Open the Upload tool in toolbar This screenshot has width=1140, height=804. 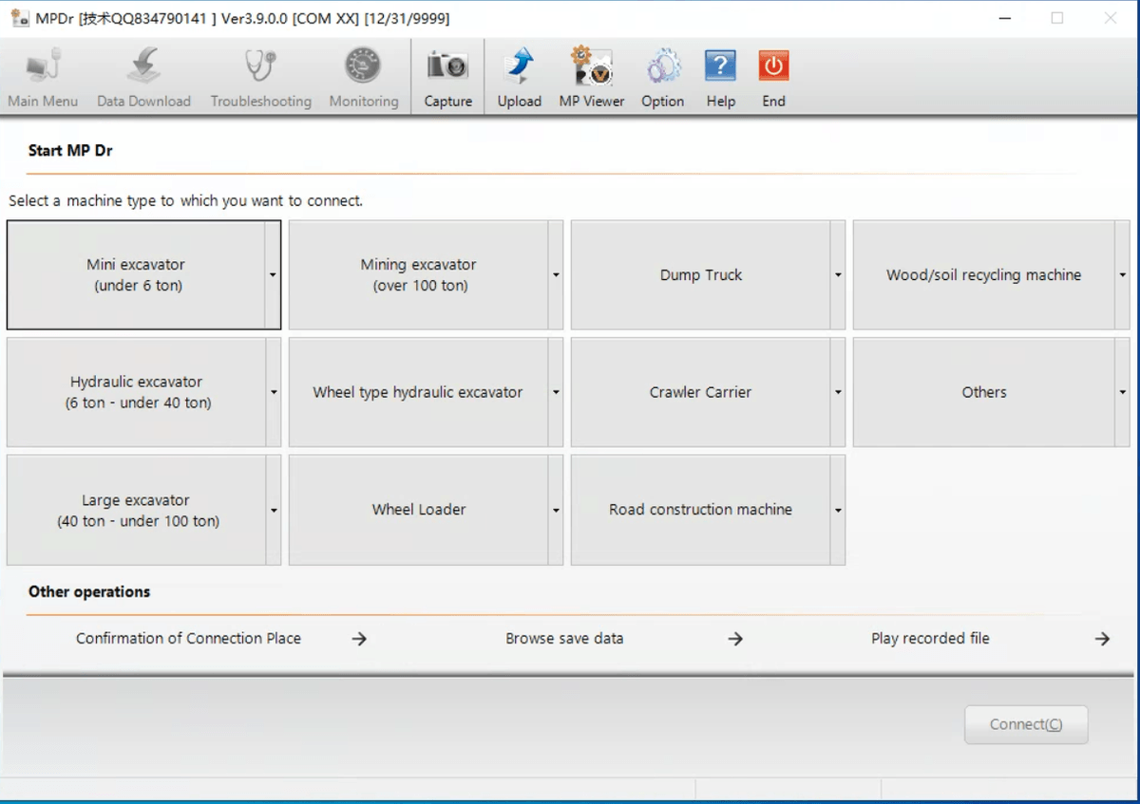(519, 67)
